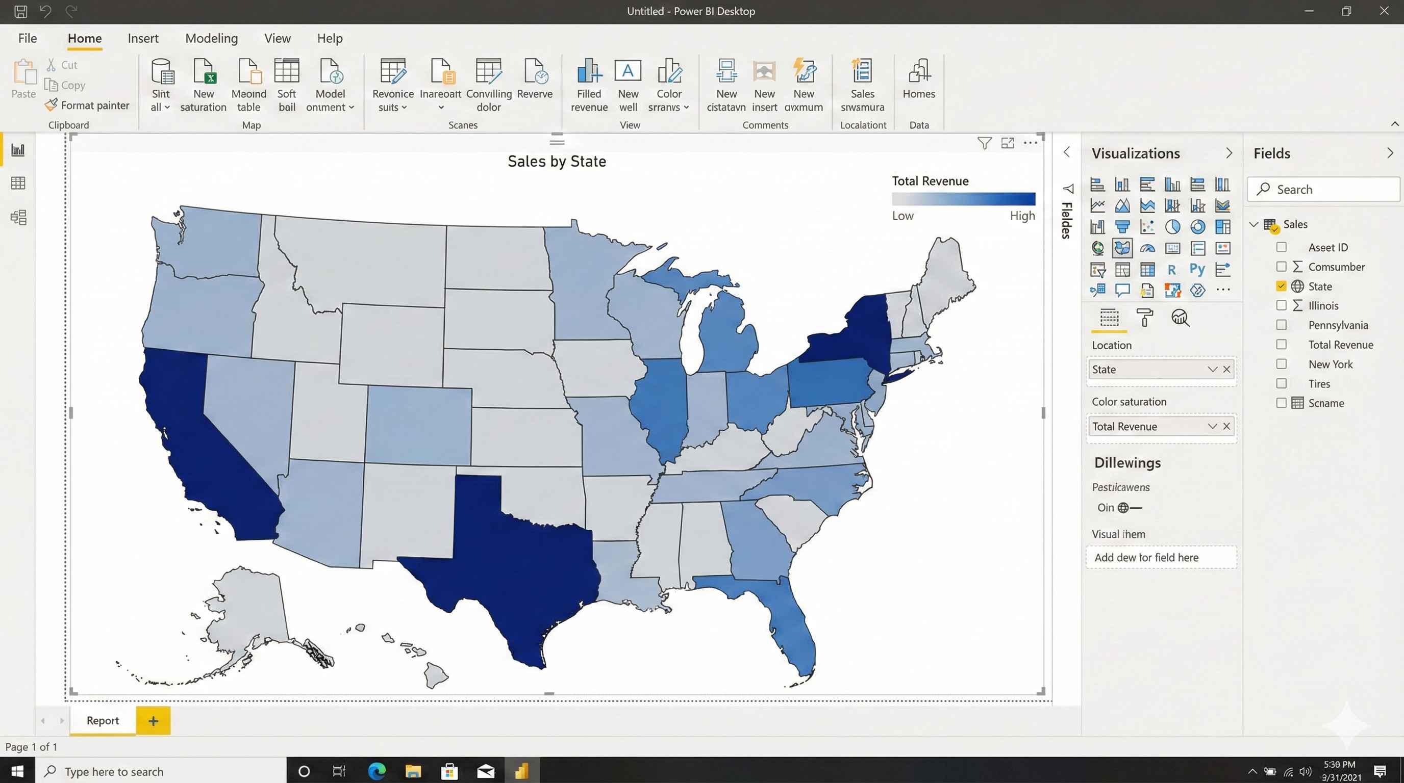Select the treemap visualization icon
The height and width of the screenshot is (783, 1404).
pyautogui.click(x=1222, y=227)
